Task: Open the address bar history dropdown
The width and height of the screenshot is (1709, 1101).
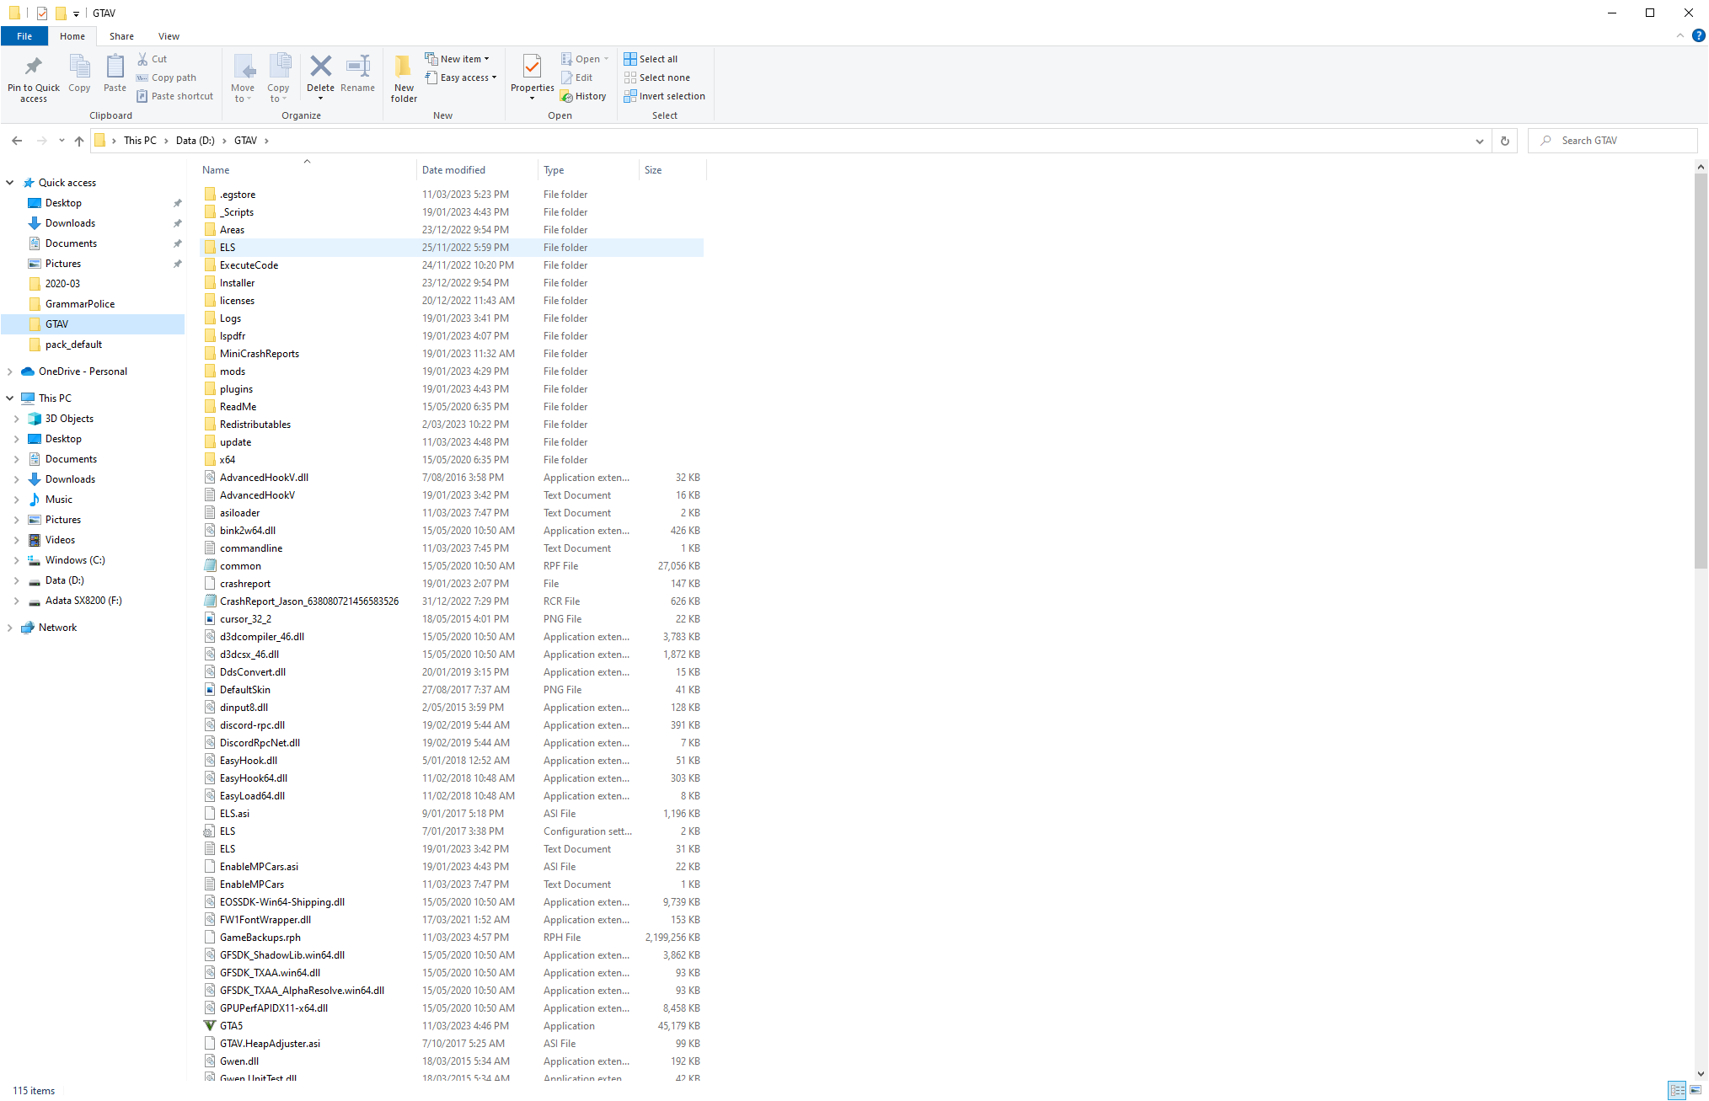Action: 1479,141
